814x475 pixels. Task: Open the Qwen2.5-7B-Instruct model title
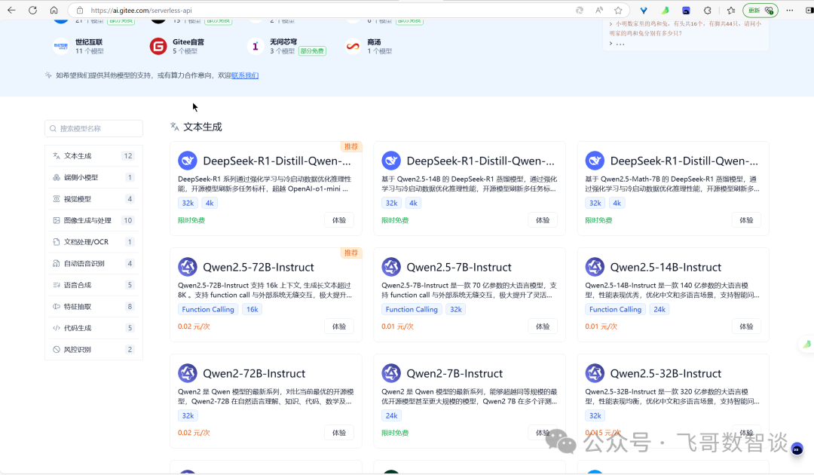click(x=459, y=268)
